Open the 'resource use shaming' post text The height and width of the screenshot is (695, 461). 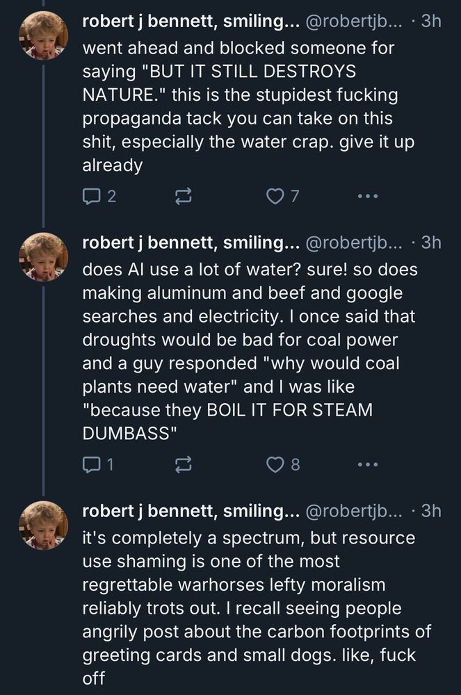pyautogui.click(x=257, y=608)
